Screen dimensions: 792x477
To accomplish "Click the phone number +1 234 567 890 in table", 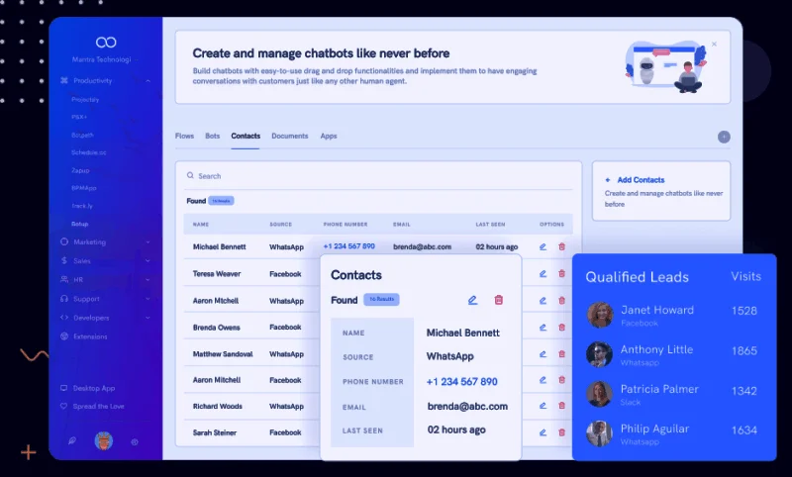I will [349, 246].
